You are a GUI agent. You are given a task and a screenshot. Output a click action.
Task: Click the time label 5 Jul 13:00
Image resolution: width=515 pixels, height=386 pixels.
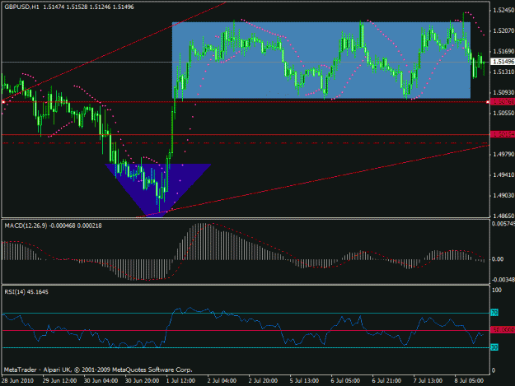pos(304,380)
